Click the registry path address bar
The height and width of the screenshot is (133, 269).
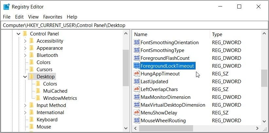[x=134, y=25]
